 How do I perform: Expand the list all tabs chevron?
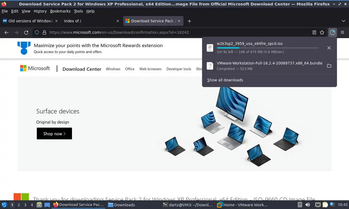click(x=343, y=21)
